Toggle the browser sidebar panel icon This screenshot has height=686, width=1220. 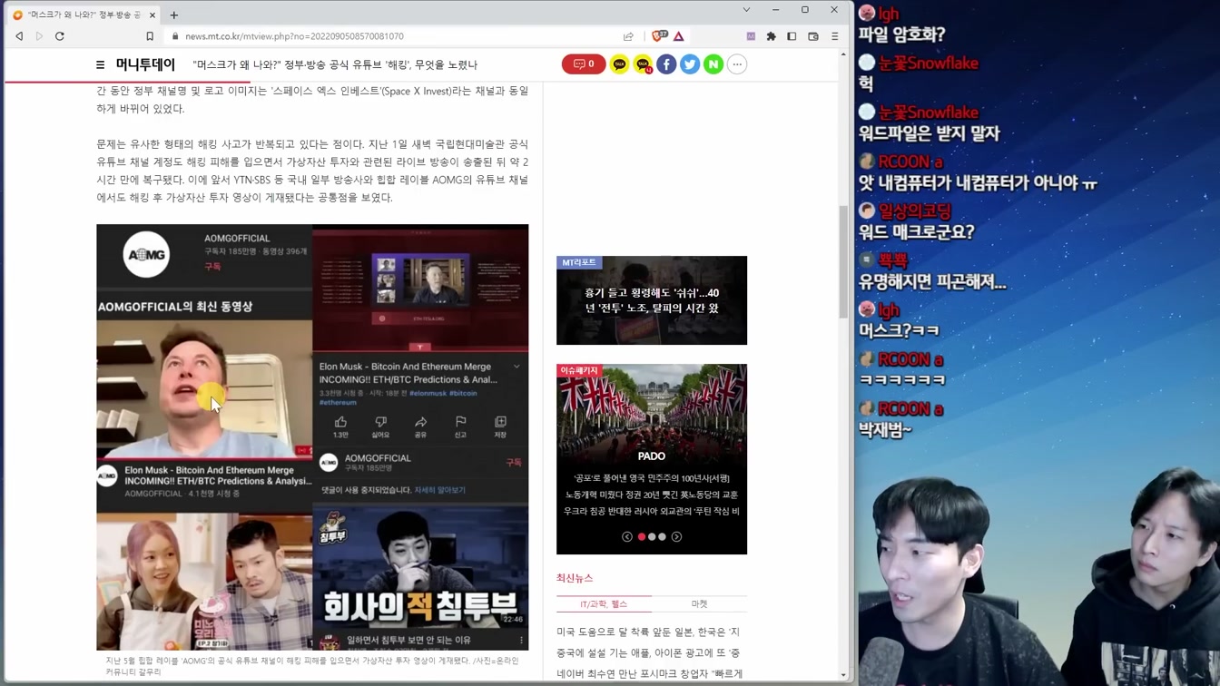(x=792, y=36)
